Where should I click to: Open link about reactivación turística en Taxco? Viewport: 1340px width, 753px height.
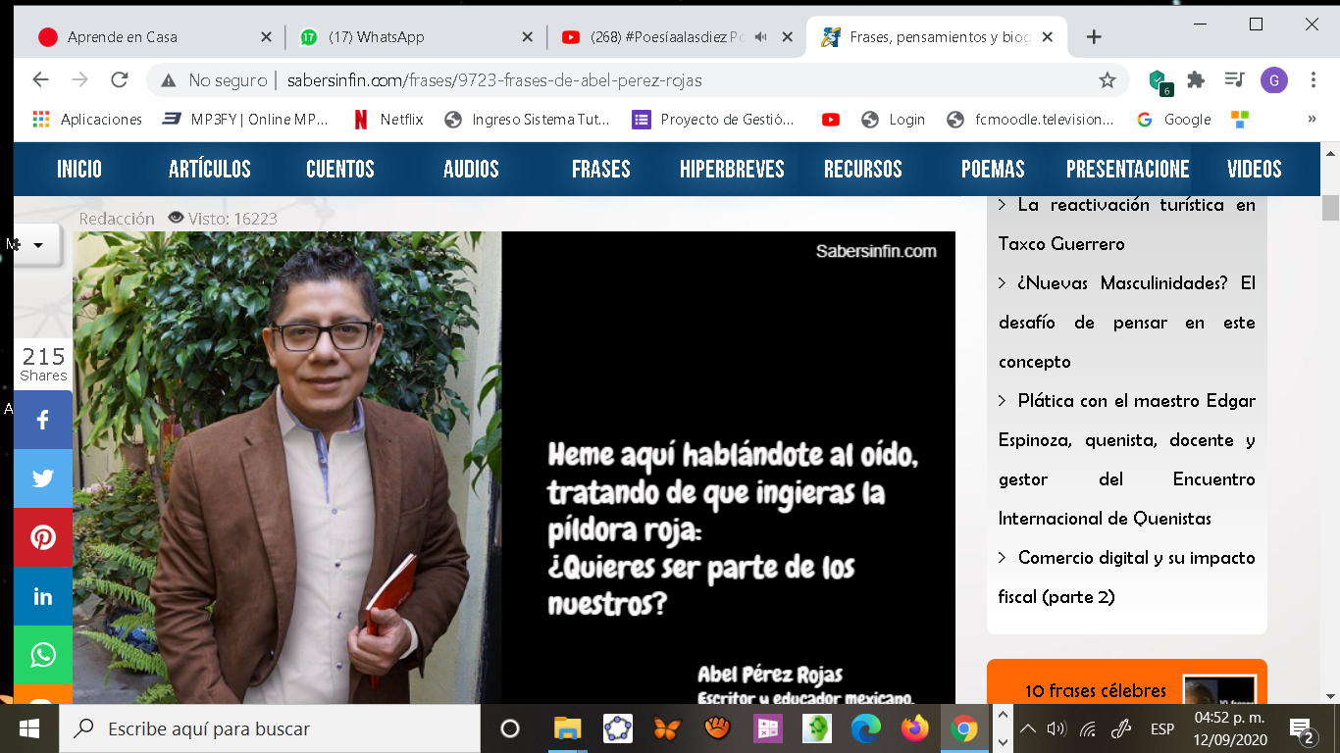click(x=1126, y=225)
